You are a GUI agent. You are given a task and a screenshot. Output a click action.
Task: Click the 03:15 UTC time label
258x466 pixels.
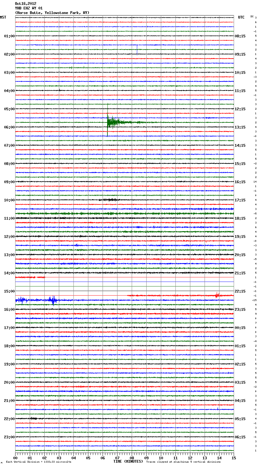point(240,382)
